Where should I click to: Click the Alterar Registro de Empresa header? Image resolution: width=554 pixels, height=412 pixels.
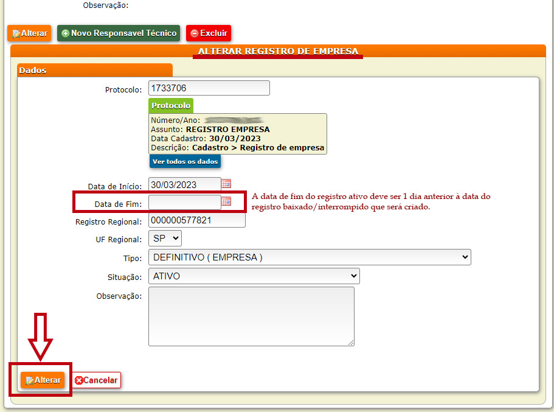pyautogui.click(x=278, y=52)
